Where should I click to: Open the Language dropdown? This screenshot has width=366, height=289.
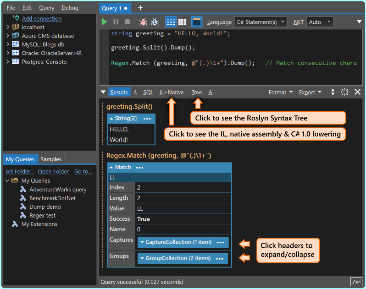pyautogui.click(x=260, y=22)
